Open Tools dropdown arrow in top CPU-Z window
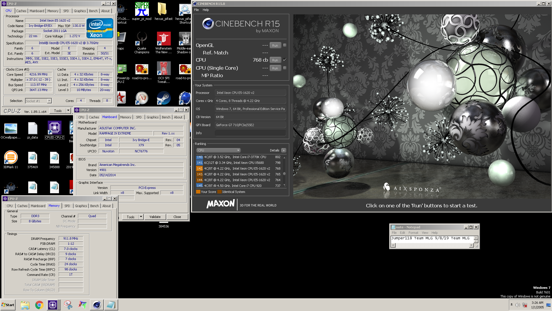This screenshot has height=311, width=552. [68, 111]
